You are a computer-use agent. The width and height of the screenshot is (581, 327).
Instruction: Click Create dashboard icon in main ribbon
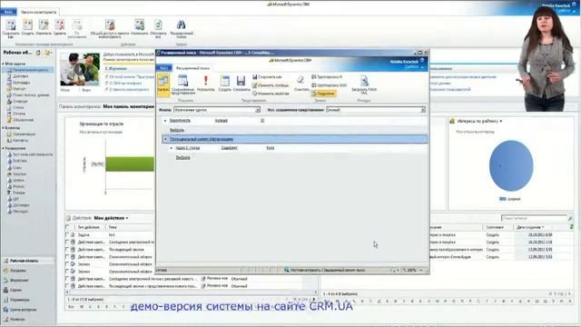27,25
